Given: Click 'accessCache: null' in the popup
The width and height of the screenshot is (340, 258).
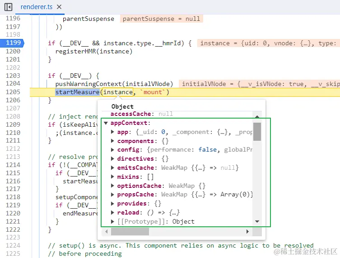Looking at the screenshot, I should tap(142, 114).
